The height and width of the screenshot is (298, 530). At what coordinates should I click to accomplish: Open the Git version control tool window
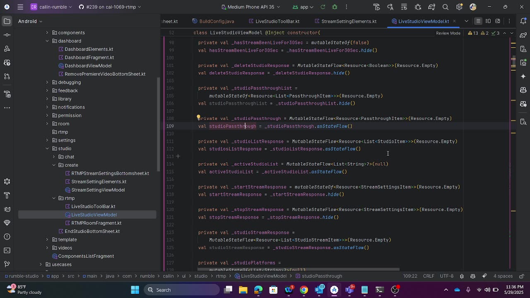[x=7, y=264]
